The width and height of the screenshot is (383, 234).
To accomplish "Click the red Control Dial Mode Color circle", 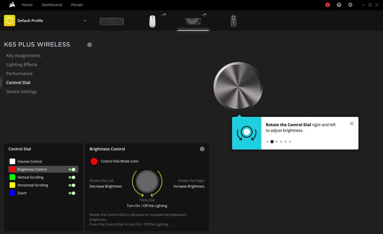I will (x=94, y=161).
